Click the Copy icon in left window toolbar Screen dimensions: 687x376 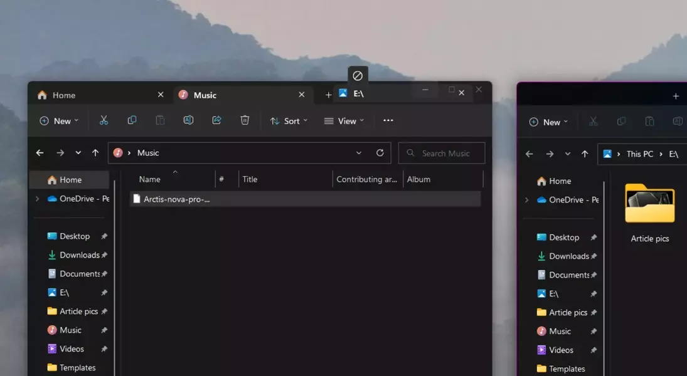pos(132,120)
